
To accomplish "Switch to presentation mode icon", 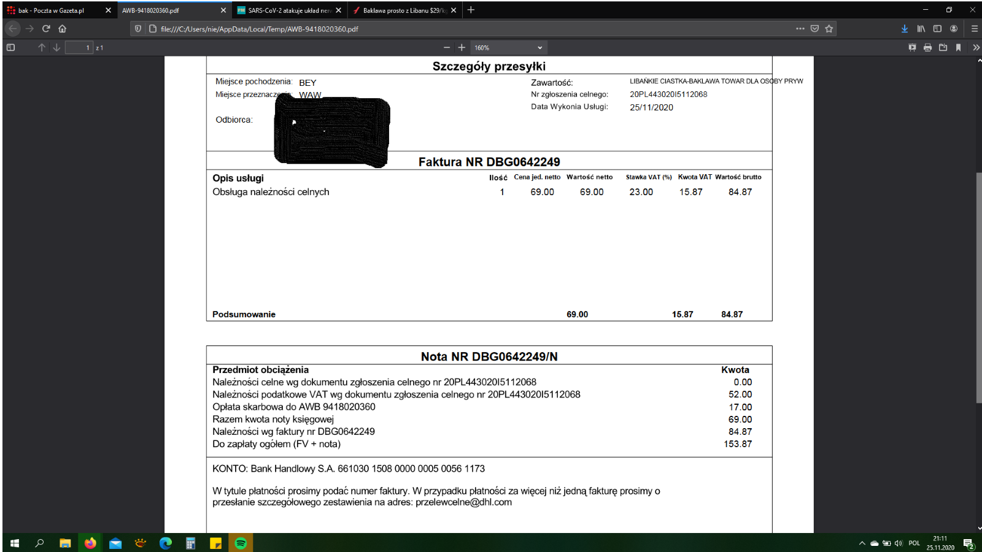I will (x=912, y=47).
